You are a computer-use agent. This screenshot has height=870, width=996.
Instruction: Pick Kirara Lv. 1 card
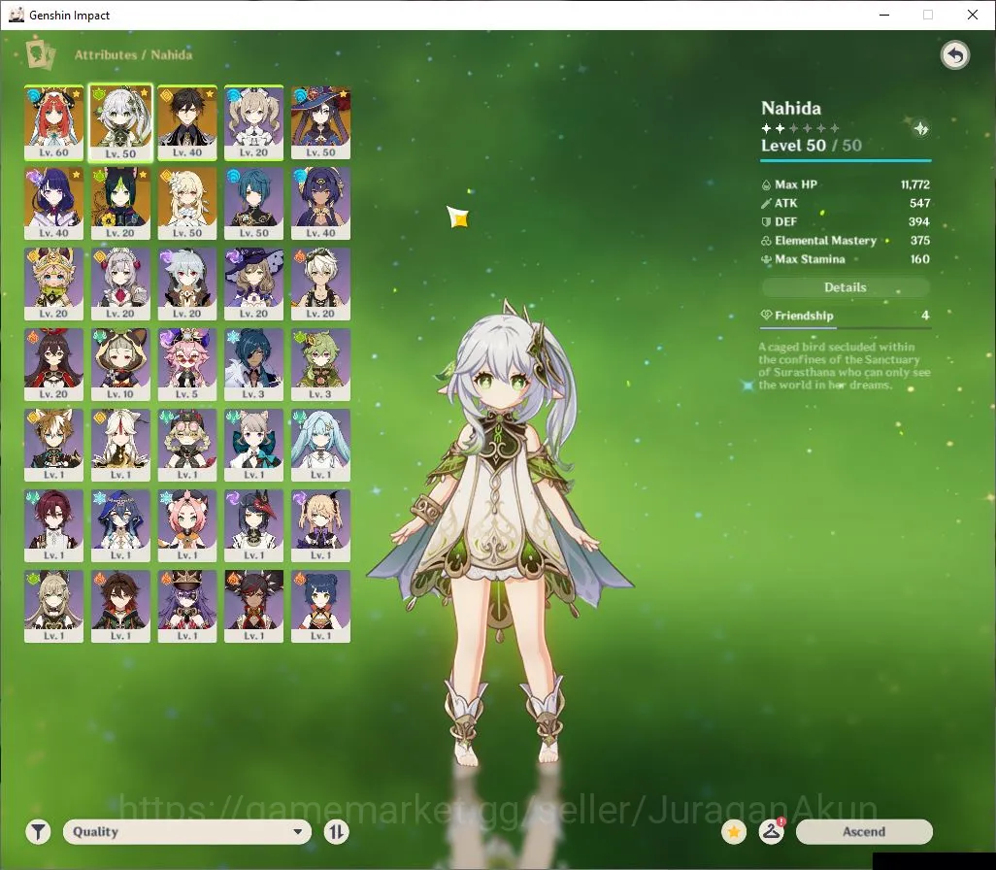[x=53, y=606]
